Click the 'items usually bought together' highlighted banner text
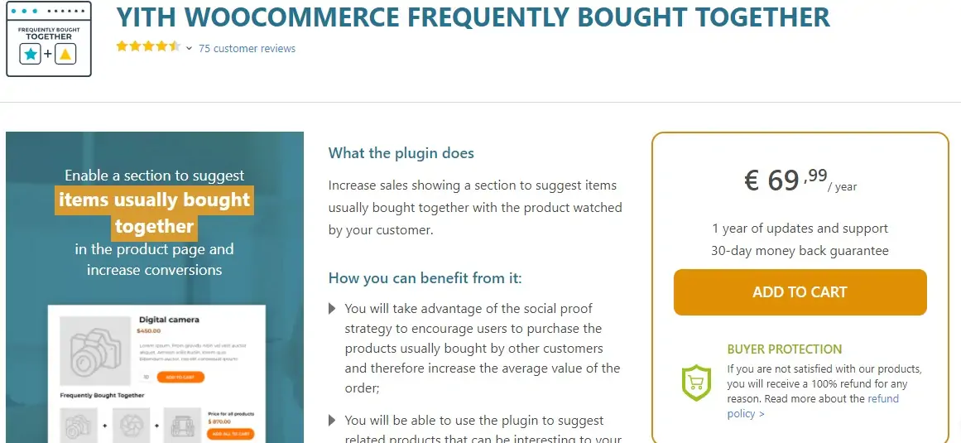 [154, 213]
